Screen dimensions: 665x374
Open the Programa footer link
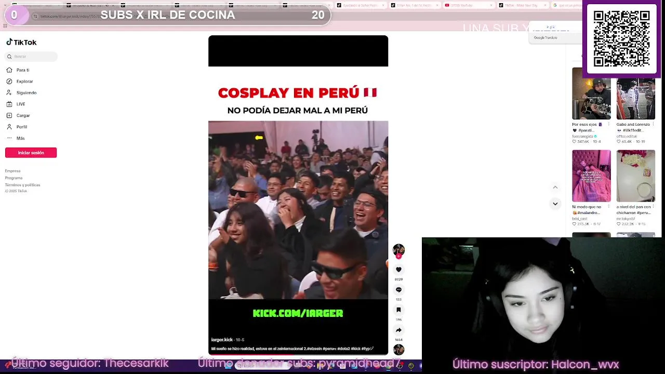point(14,178)
